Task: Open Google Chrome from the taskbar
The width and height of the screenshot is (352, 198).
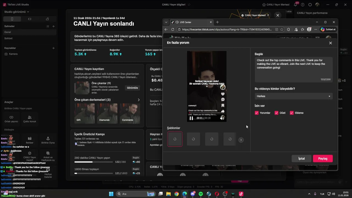Action: 177,194
